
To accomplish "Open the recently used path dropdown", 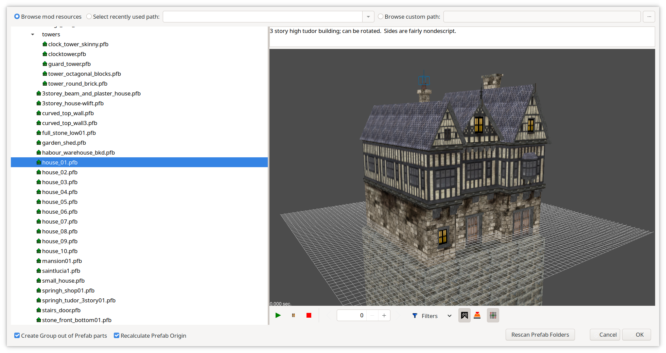I will 368,17.
